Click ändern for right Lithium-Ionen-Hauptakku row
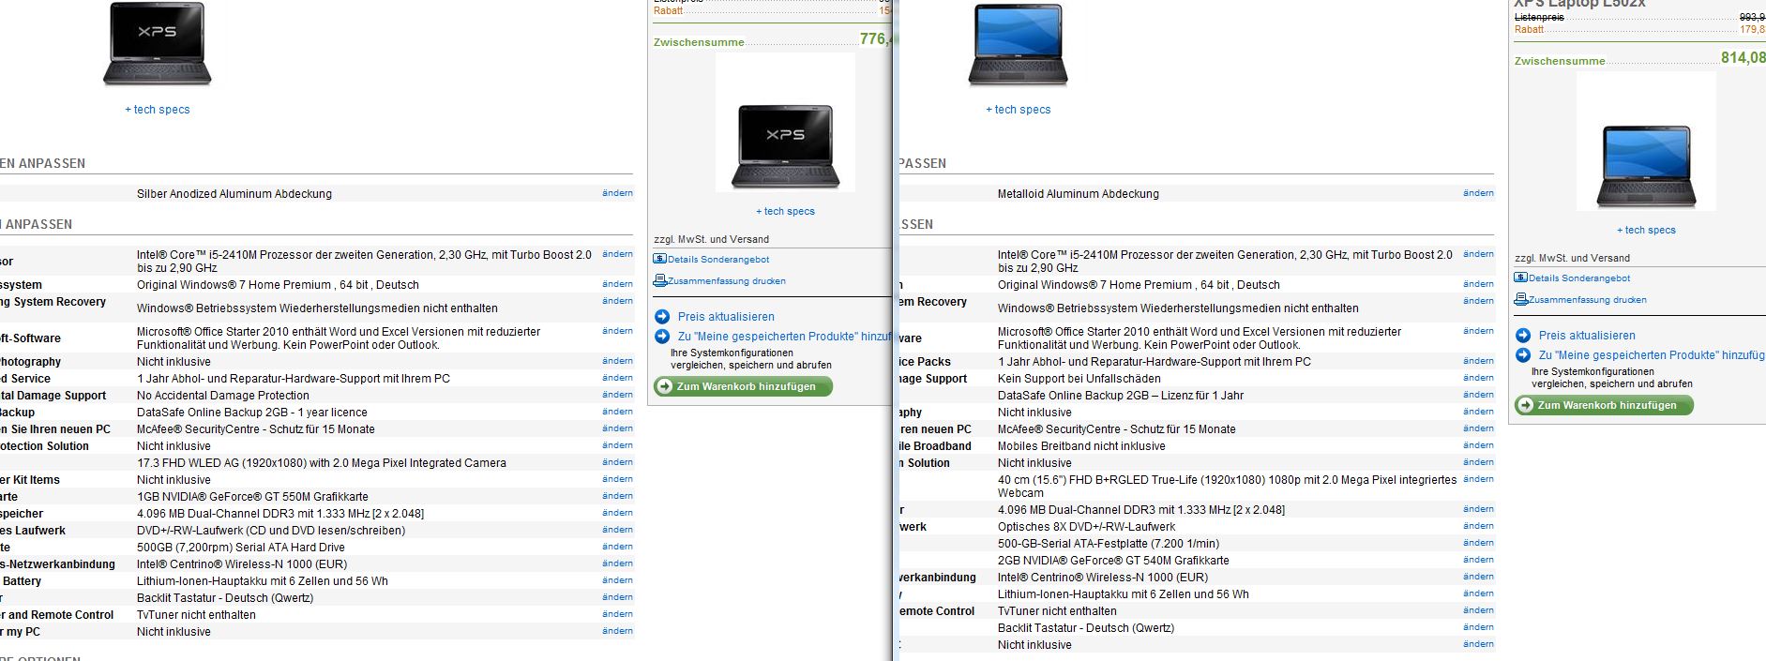1766x661 pixels. pos(1478,593)
